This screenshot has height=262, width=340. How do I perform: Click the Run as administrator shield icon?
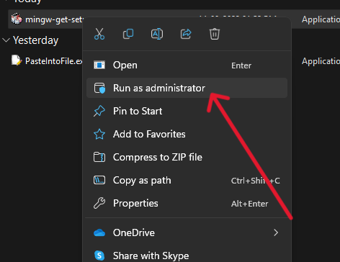point(99,88)
